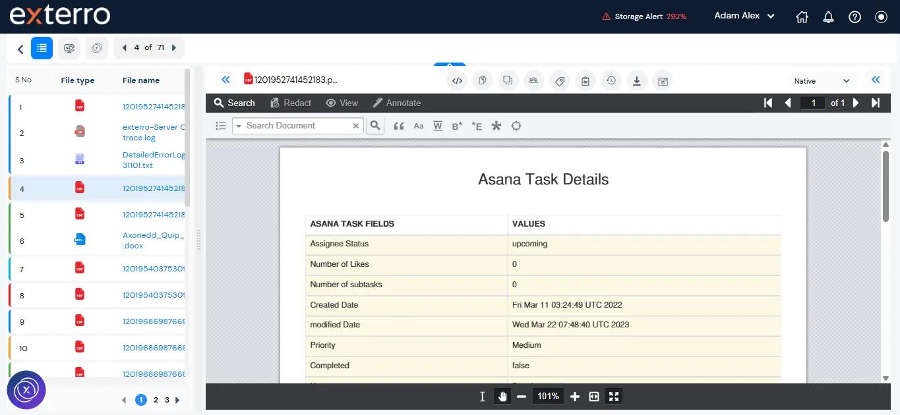Go to page 2 of file list
900x415 pixels.
pyautogui.click(x=156, y=400)
